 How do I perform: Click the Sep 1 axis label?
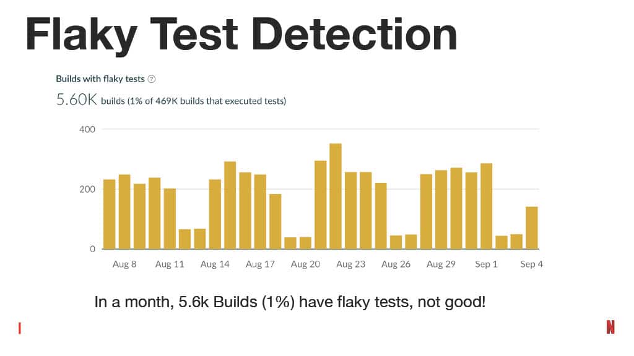(487, 264)
